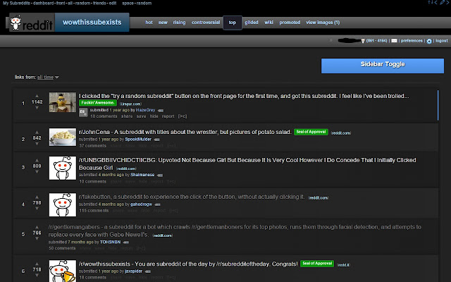Click the tag icon next to jaxspider
The height and width of the screenshot is (282, 451).
(147, 271)
